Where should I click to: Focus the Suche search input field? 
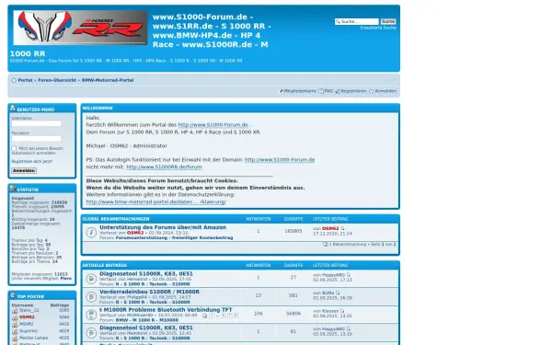(357, 21)
